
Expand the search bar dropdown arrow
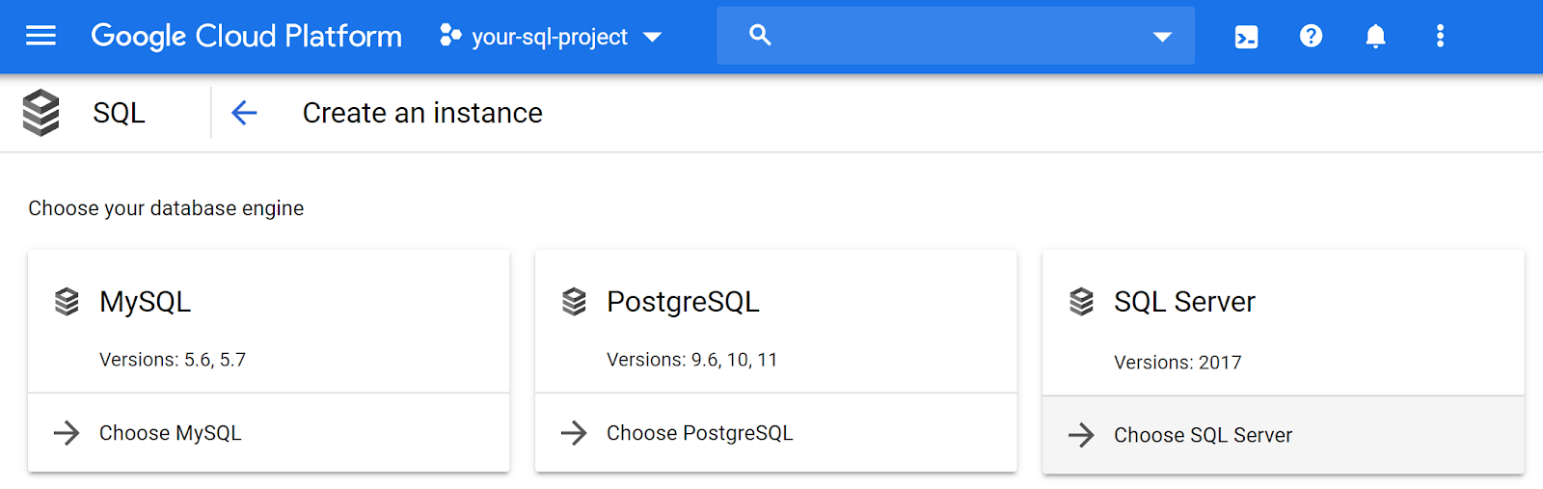(x=1162, y=37)
